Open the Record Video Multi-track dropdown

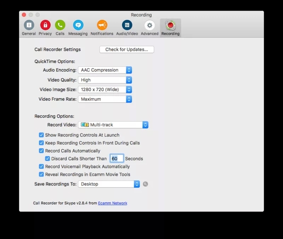(113, 125)
